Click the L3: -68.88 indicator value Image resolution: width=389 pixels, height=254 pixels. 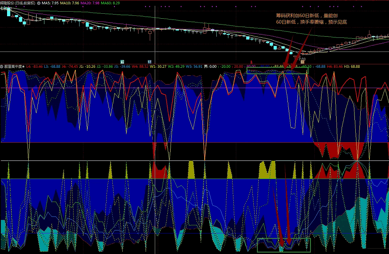pyautogui.click(x=52, y=67)
